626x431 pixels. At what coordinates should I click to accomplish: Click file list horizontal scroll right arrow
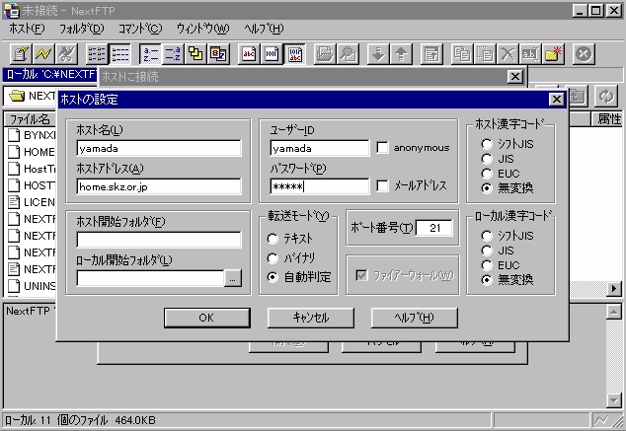pyautogui.click(x=614, y=288)
